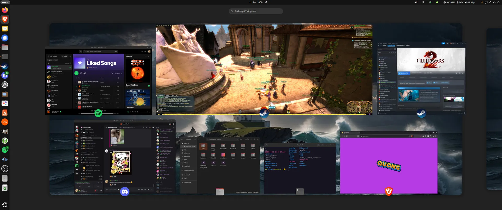Toggle liked checkmark for Blood Red Eyes
The width and height of the screenshot is (502, 210).
click(x=149, y=86)
